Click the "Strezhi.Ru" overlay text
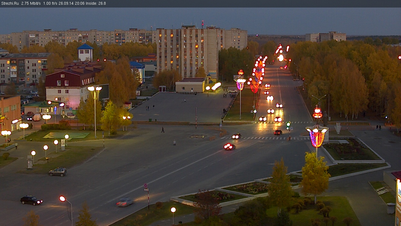The width and height of the screenshot is (401, 226). point(10,3)
